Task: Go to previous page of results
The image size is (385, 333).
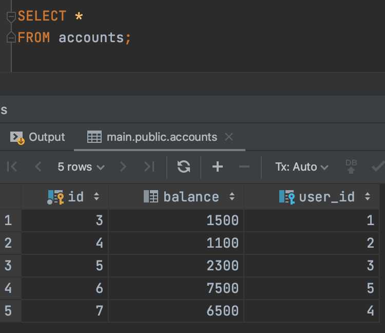Action: coord(38,166)
